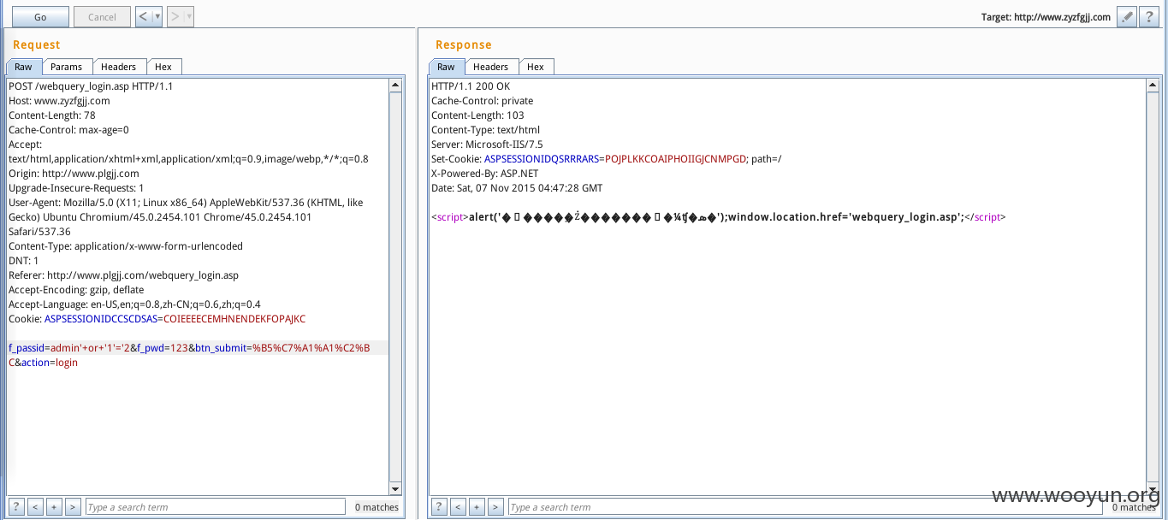Click Response search previous match button
1168x520 pixels.
coord(458,506)
